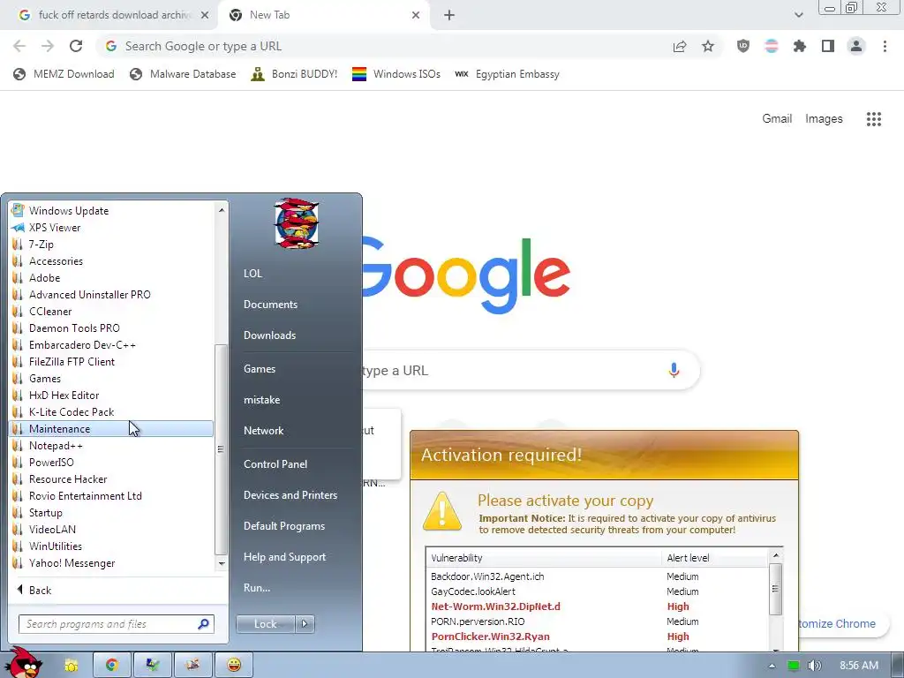This screenshot has width=904, height=678.
Task: Bookmark this tab with the star icon
Action: pyautogui.click(x=708, y=46)
